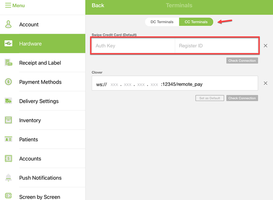This screenshot has height=200, width=273.
Task: Open Screen by Screen settings
Action: tap(39, 197)
